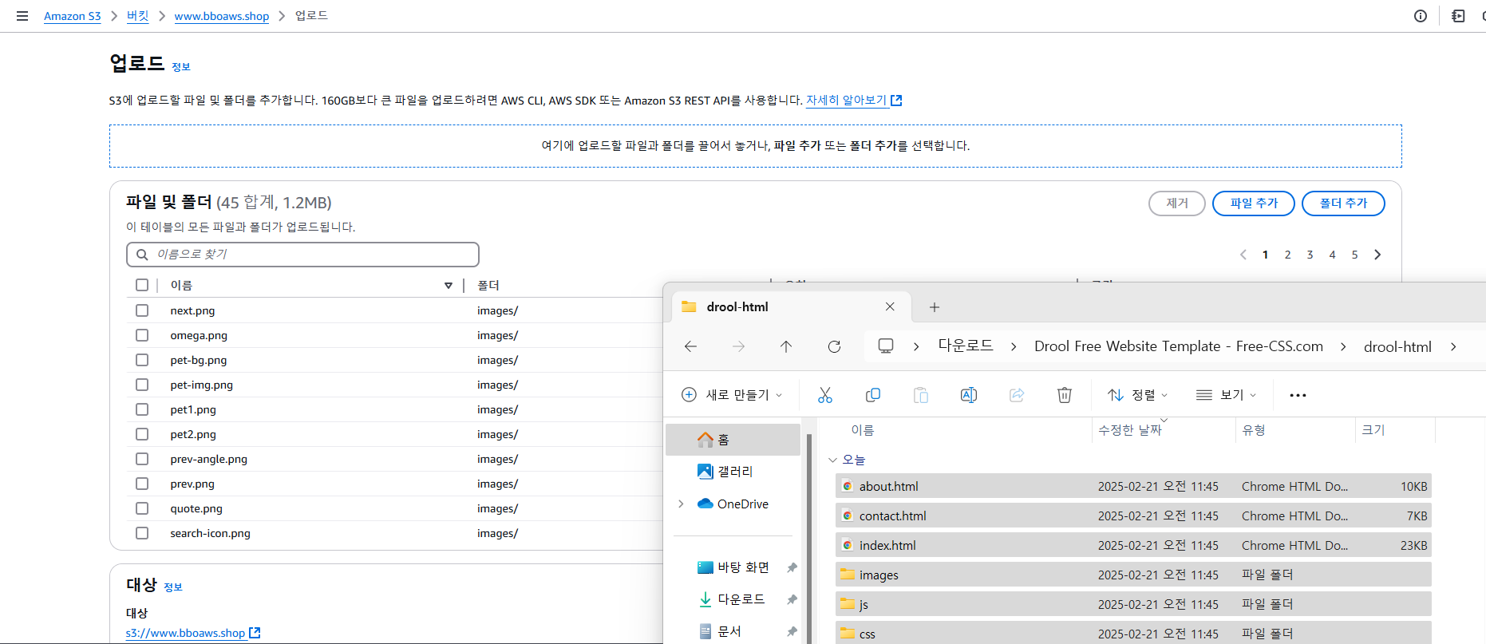The width and height of the screenshot is (1486, 644).
Task: Click the rename icon in Explorer toolbar
Action: [x=969, y=395]
